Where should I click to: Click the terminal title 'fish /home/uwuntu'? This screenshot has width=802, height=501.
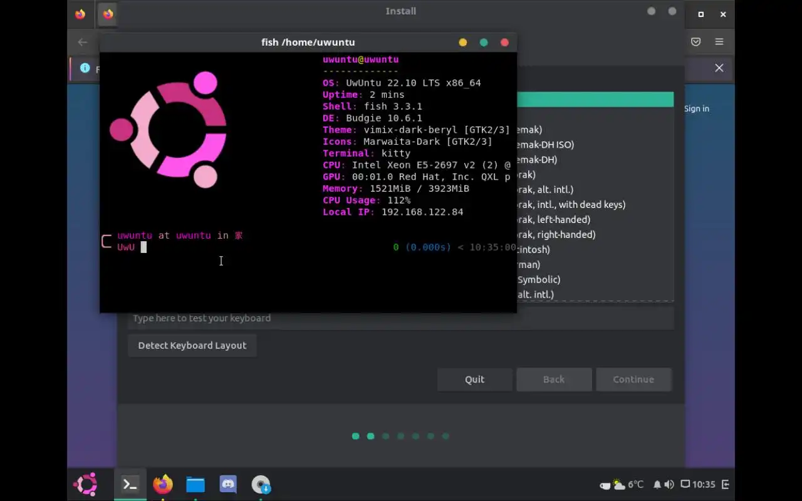coord(308,43)
